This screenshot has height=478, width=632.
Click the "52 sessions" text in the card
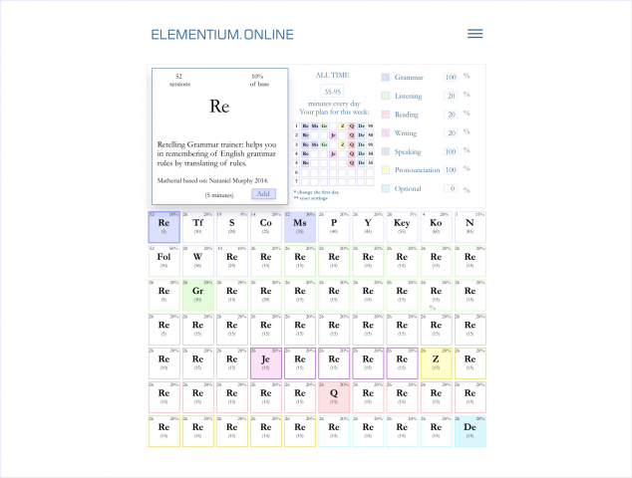point(179,80)
